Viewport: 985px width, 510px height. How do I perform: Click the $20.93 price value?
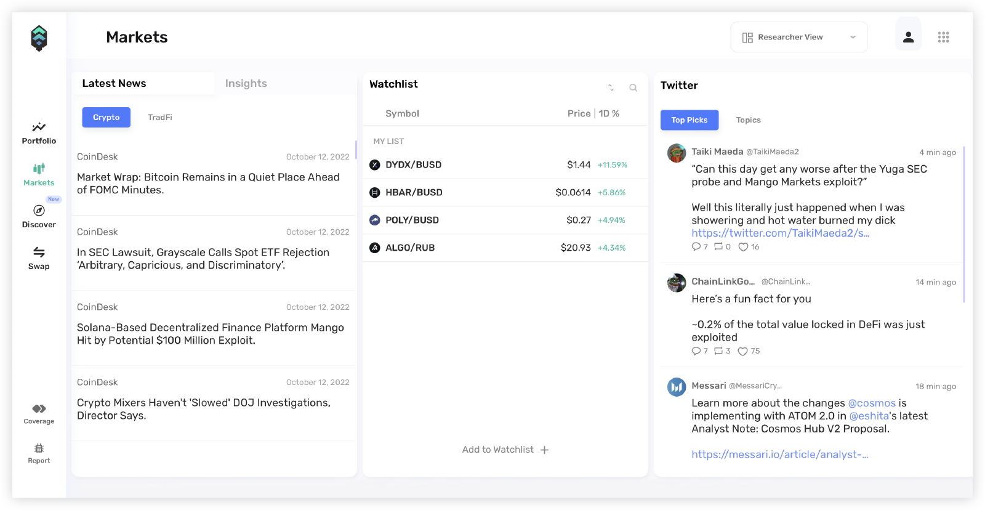(x=576, y=248)
